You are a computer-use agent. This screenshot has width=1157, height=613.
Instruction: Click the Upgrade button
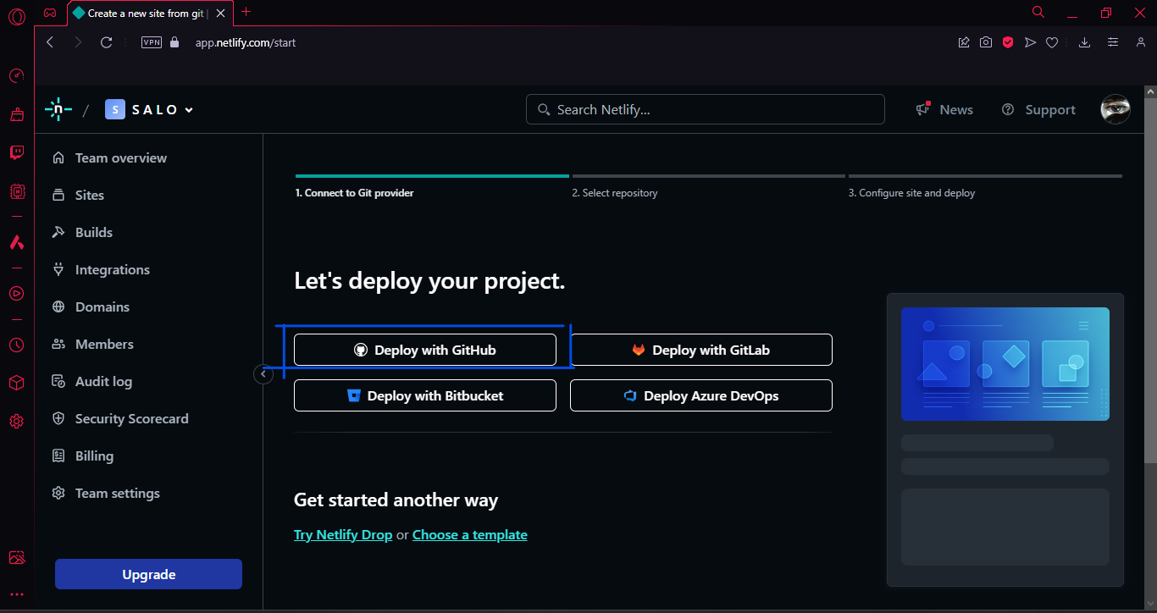click(x=148, y=574)
